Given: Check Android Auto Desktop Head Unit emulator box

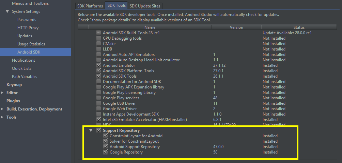Looking at the screenshot, I should [99, 60].
